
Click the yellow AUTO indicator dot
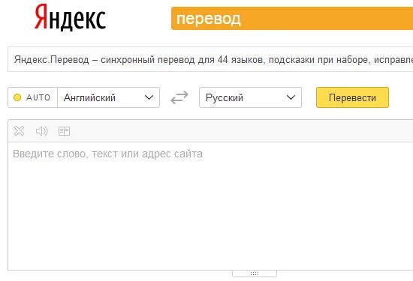(x=17, y=97)
